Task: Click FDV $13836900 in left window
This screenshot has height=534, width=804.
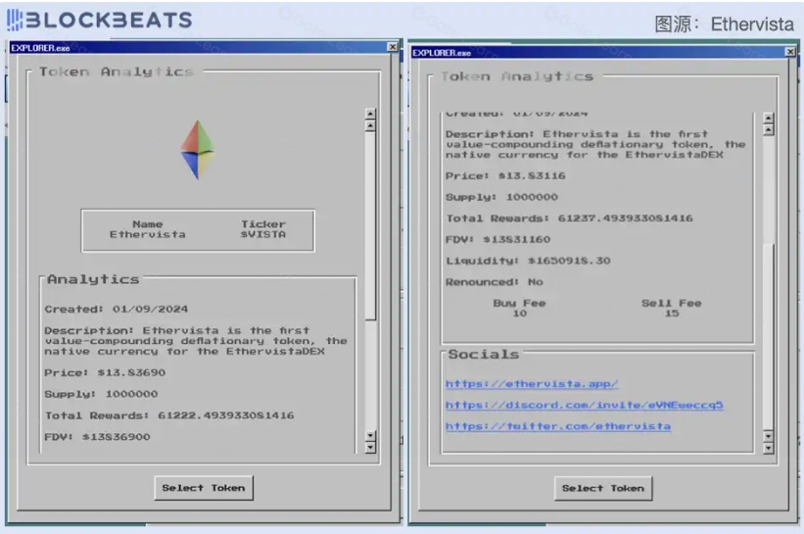Action: click(x=97, y=437)
